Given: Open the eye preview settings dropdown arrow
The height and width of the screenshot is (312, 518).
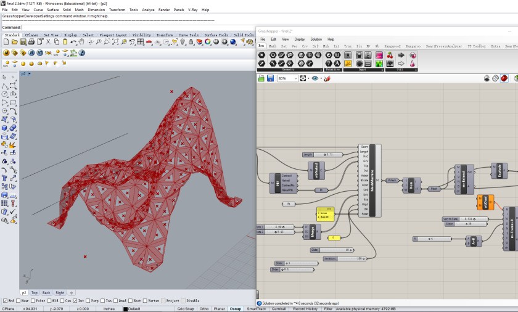Looking at the screenshot, I should (323, 79).
